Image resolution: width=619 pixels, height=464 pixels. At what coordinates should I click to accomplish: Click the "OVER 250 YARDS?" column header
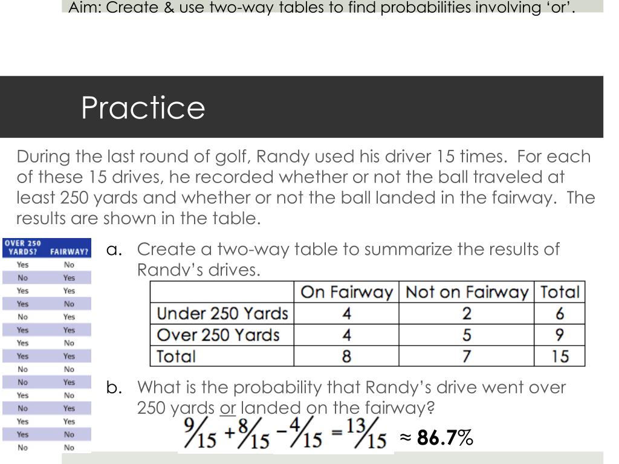coord(23,248)
